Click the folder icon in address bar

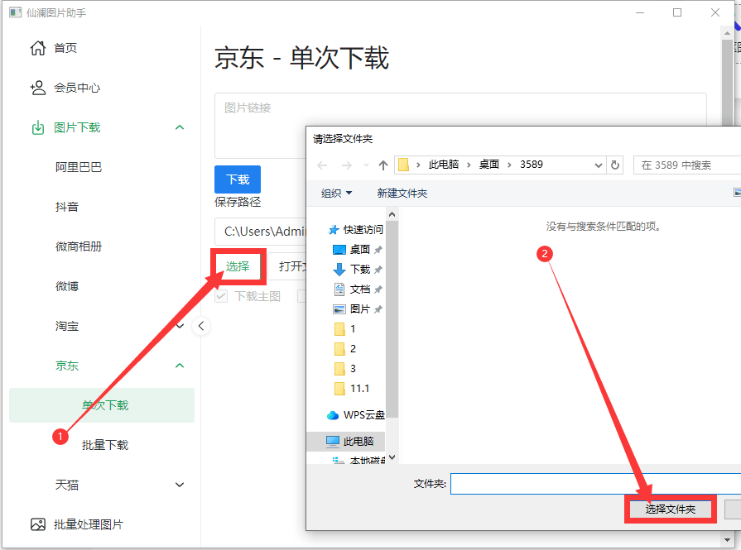403,165
